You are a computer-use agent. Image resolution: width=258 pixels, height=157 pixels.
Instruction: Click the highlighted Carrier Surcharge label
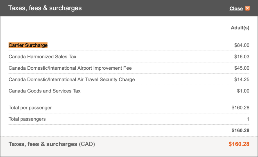coord(28,45)
